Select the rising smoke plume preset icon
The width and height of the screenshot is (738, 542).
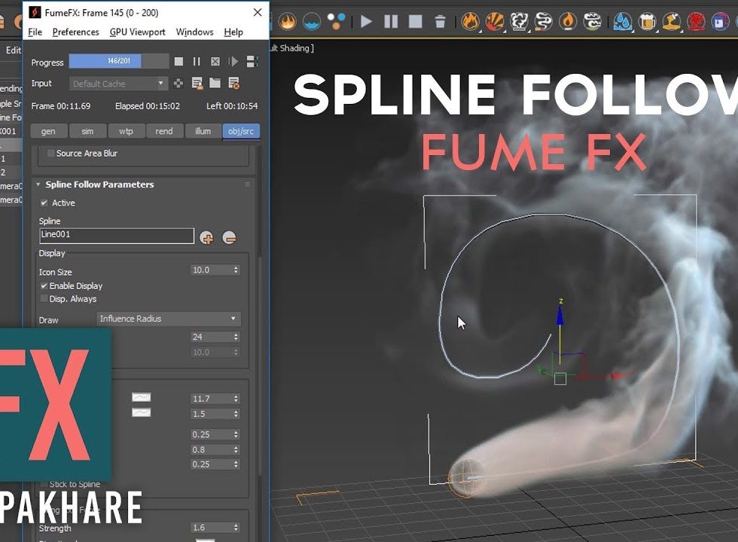click(x=519, y=21)
